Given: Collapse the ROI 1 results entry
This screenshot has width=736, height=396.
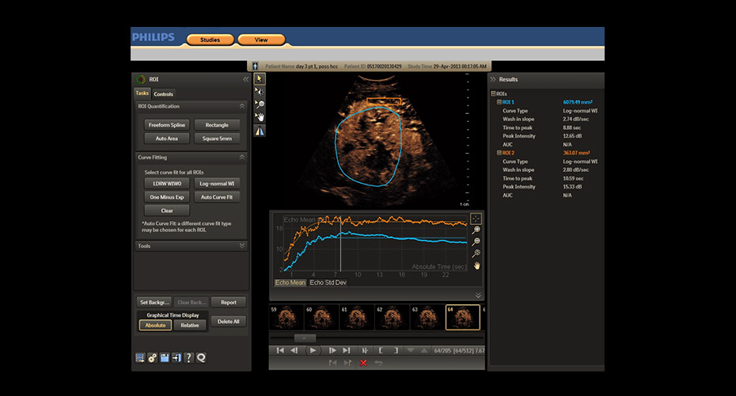Looking at the screenshot, I should pyautogui.click(x=498, y=102).
